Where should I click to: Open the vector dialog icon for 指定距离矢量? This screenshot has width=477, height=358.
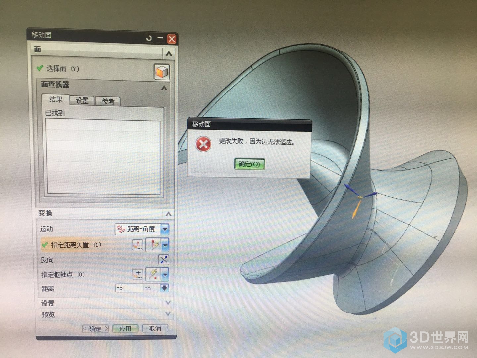tap(138, 245)
